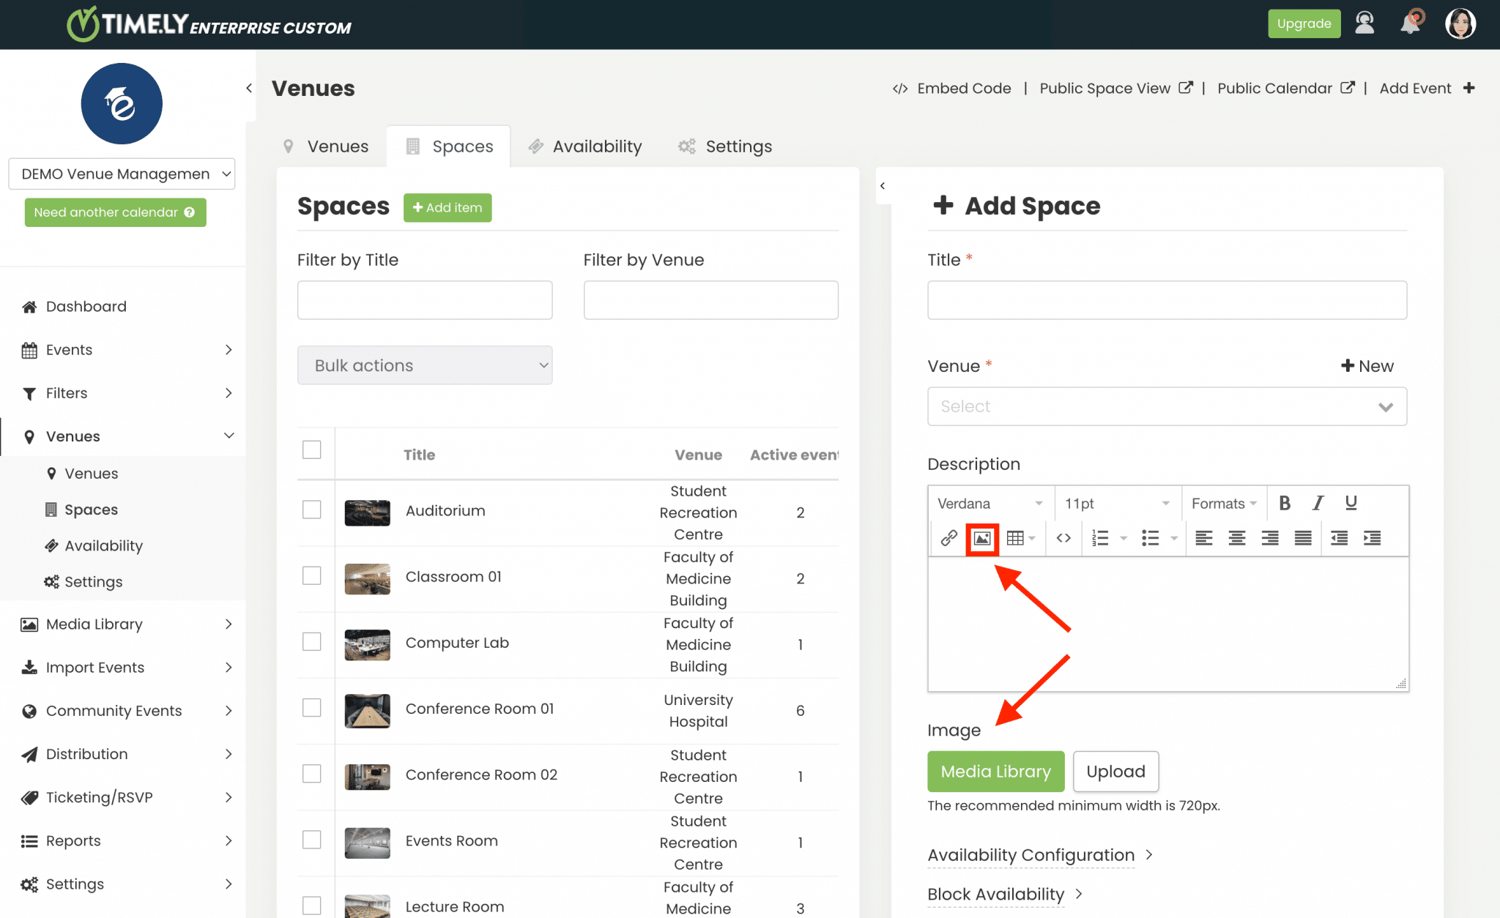Open the Bulk actions dropdown

coord(425,365)
